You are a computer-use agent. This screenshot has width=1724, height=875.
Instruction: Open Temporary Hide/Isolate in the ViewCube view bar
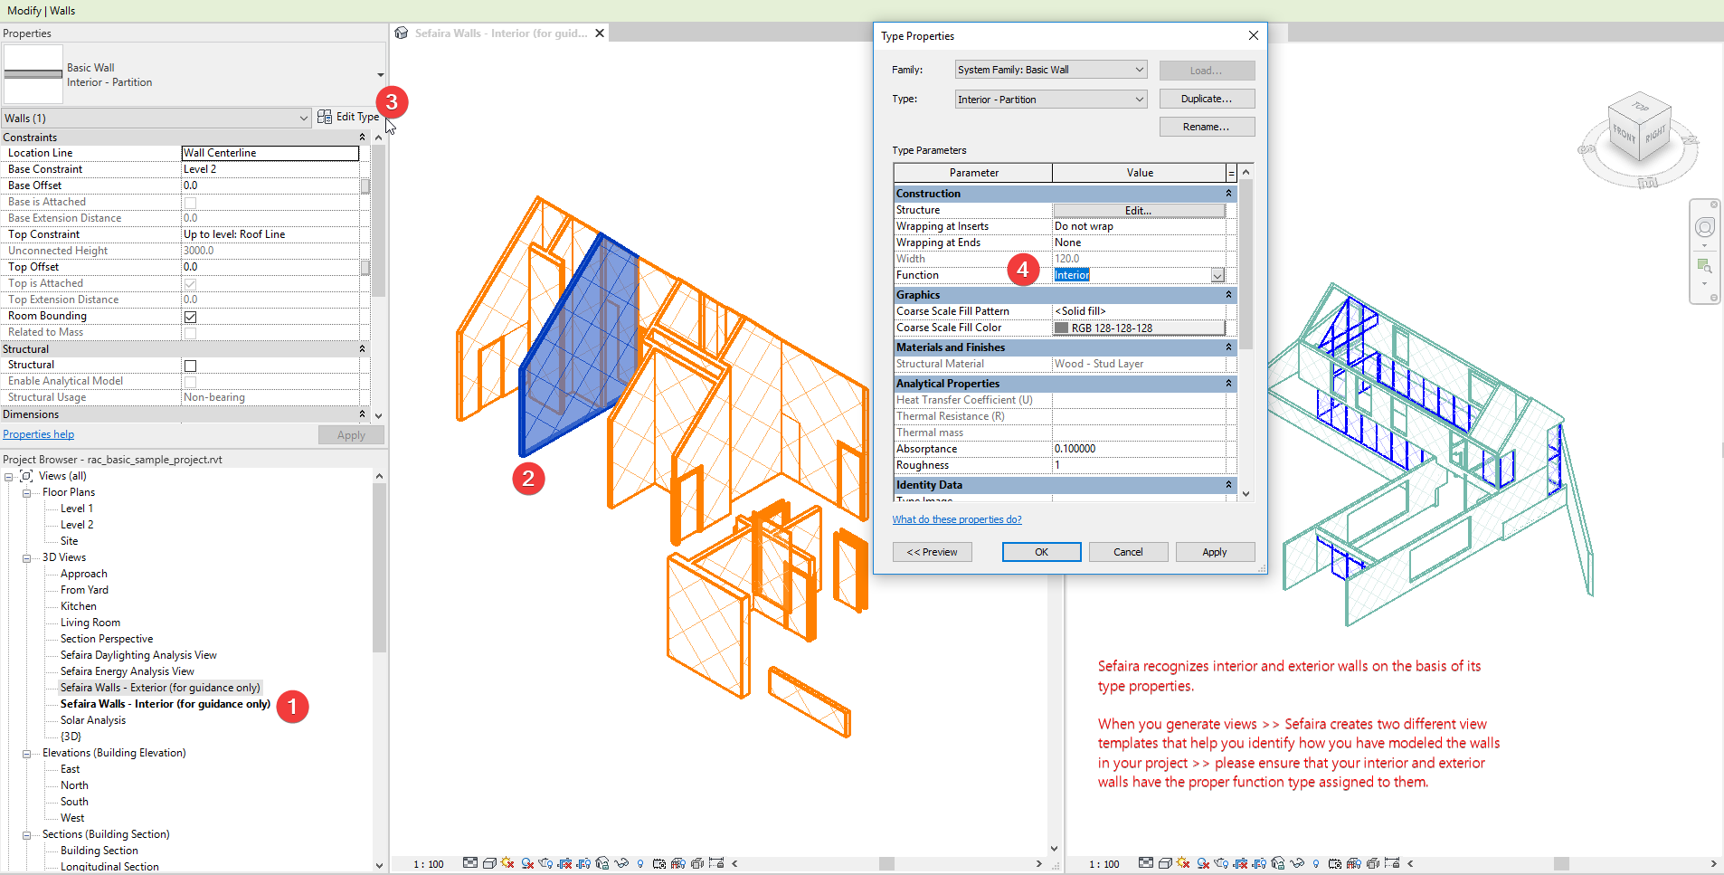point(1297,863)
